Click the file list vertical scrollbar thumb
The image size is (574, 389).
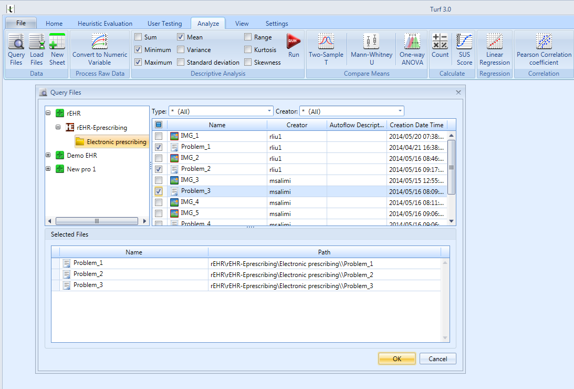coord(451,167)
